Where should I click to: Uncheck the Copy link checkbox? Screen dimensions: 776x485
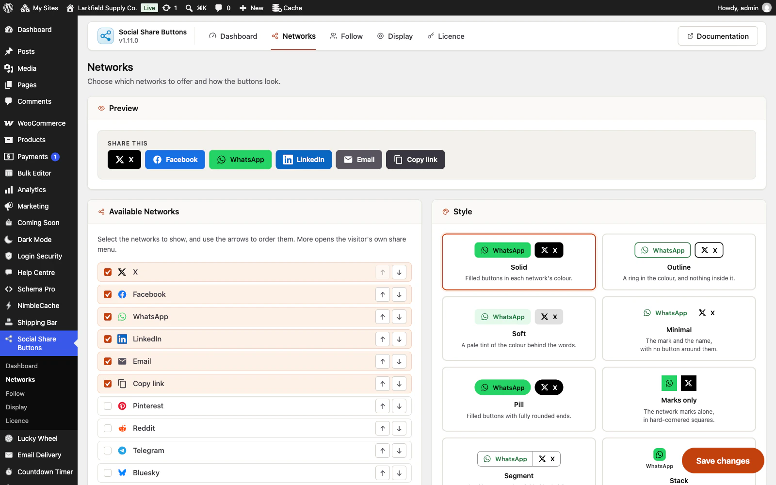click(x=108, y=384)
